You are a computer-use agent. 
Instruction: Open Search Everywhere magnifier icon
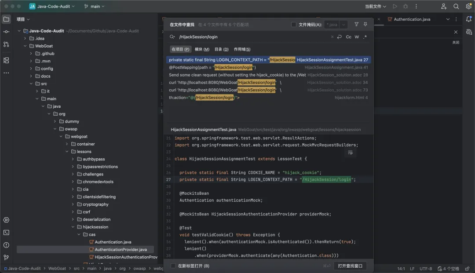pos(456,6)
